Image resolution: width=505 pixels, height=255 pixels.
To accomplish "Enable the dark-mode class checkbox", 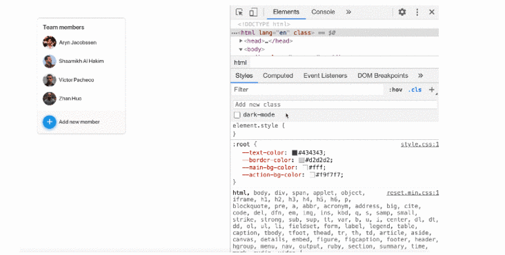I will [237, 115].
